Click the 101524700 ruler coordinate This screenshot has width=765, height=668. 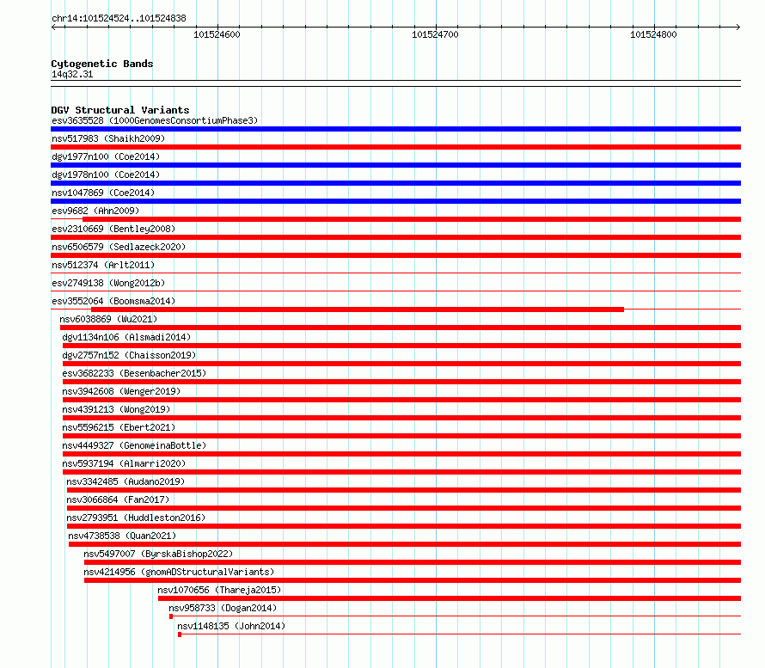point(435,34)
